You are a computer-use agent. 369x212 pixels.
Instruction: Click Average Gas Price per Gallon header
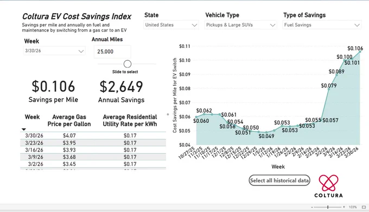pyautogui.click(x=69, y=121)
